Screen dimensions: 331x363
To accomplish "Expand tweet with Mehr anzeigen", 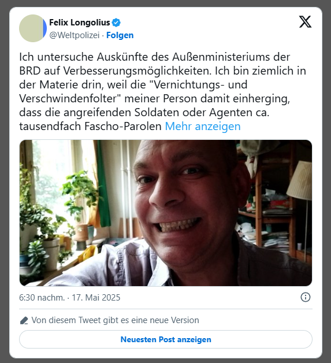I will (x=203, y=127).
